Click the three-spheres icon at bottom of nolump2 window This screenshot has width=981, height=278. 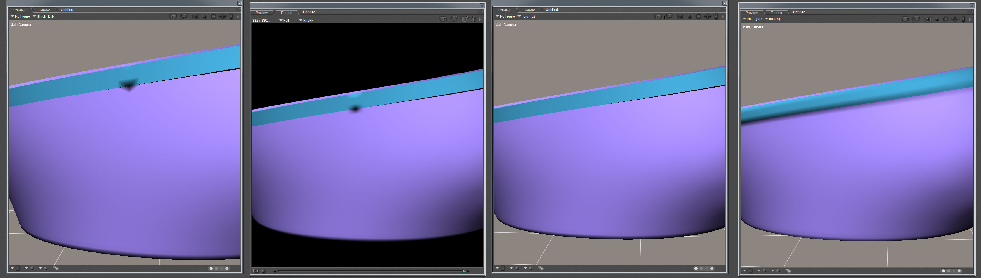click(541, 268)
